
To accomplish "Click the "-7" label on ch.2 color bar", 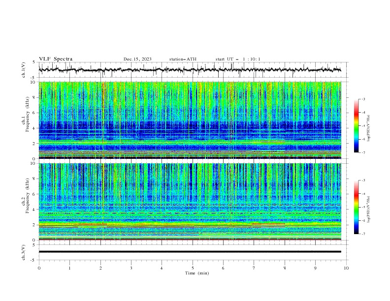I will click(x=363, y=234).
